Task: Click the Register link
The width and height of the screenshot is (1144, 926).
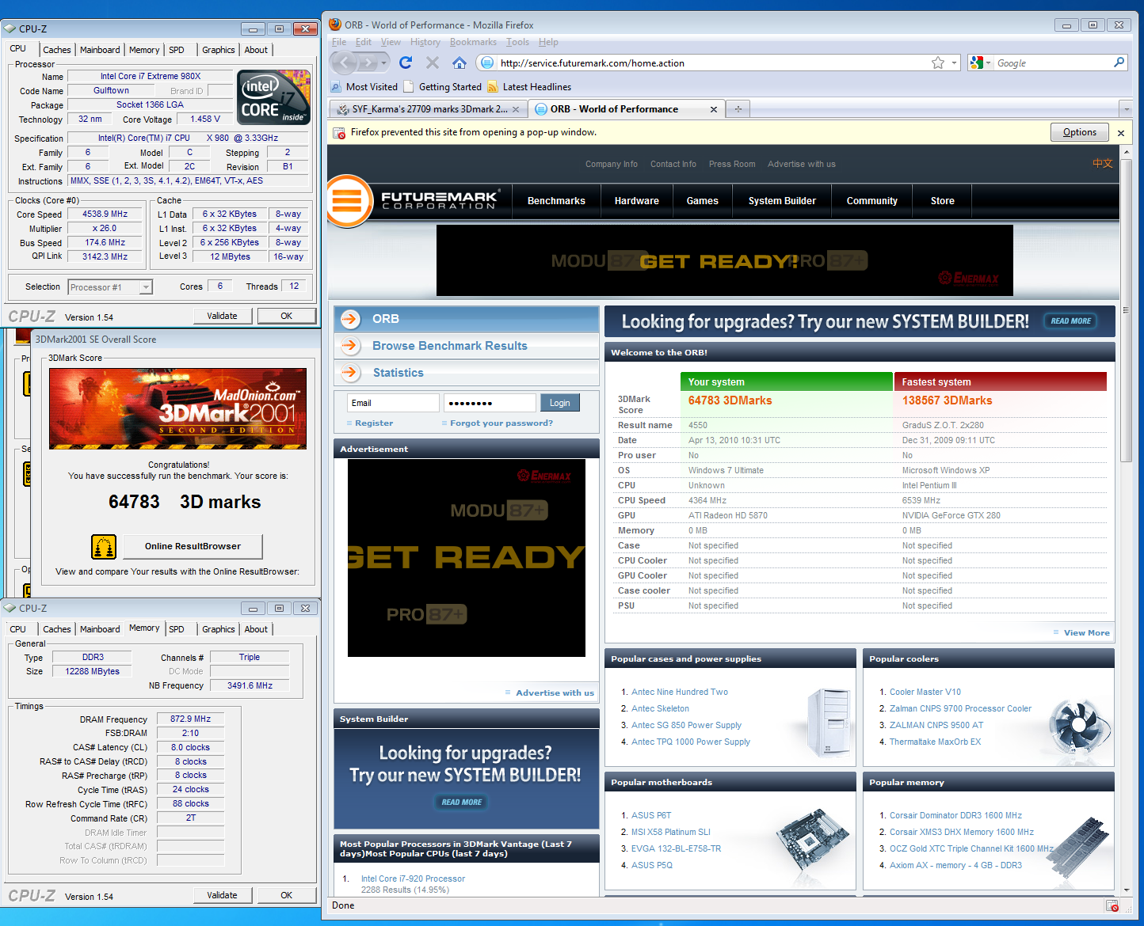Action: 374,423
